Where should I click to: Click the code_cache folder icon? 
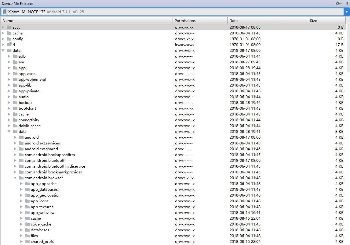coord(27,224)
